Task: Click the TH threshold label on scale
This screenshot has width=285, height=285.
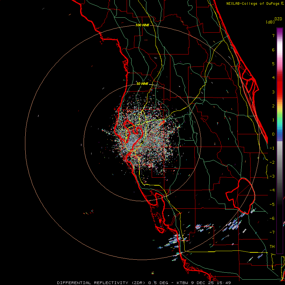Action: click(x=272, y=247)
